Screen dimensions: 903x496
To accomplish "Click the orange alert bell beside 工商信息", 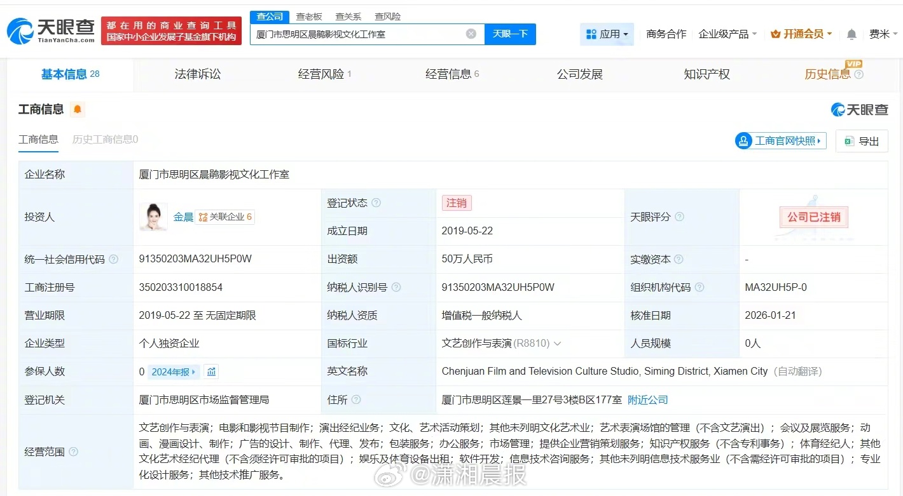I will pyautogui.click(x=78, y=109).
